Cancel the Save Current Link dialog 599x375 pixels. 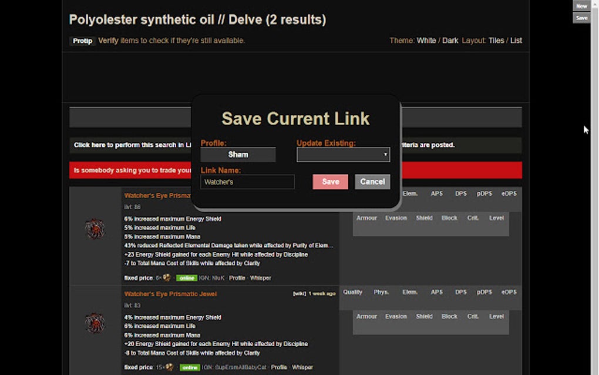coord(372,182)
